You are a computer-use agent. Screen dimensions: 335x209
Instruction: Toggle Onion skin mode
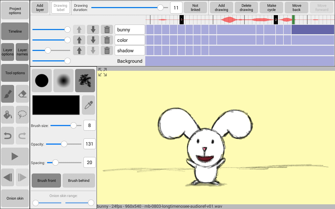(x=15, y=198)
